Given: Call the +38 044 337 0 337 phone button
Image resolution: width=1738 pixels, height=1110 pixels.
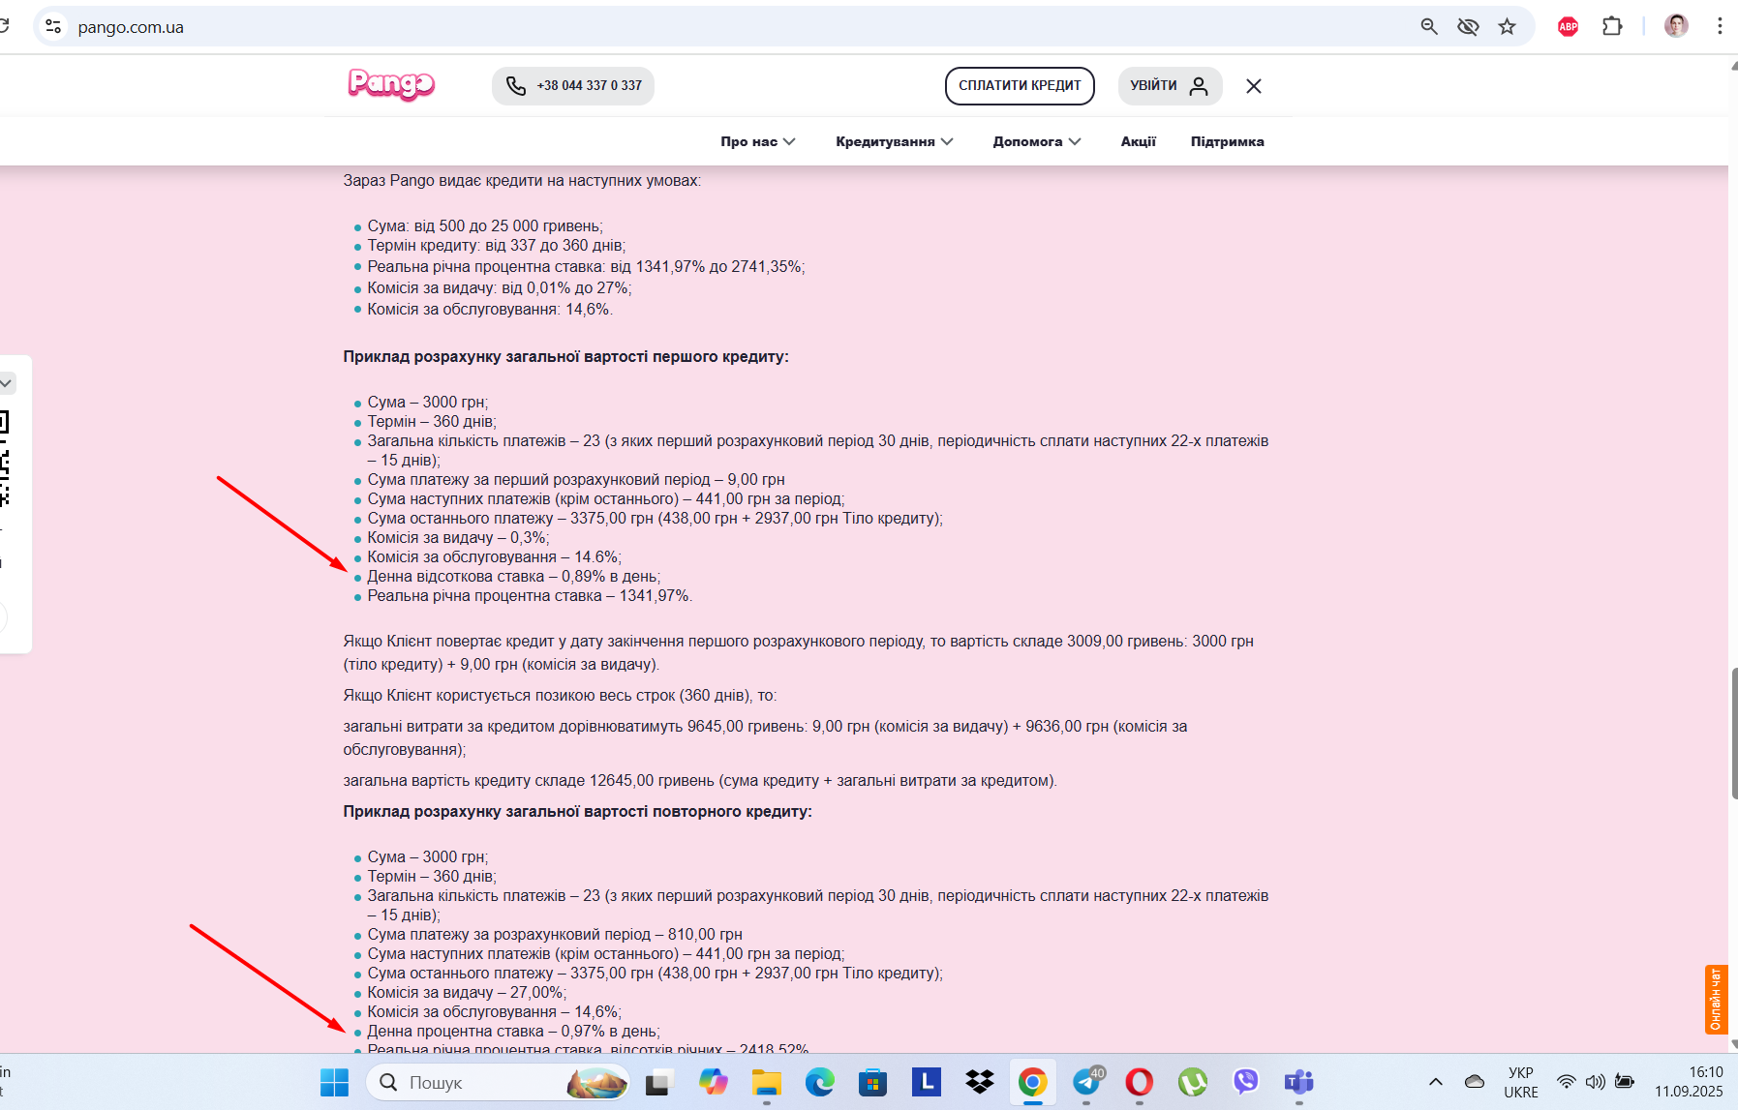Looking at the screenshot, I should coord(573,86).
